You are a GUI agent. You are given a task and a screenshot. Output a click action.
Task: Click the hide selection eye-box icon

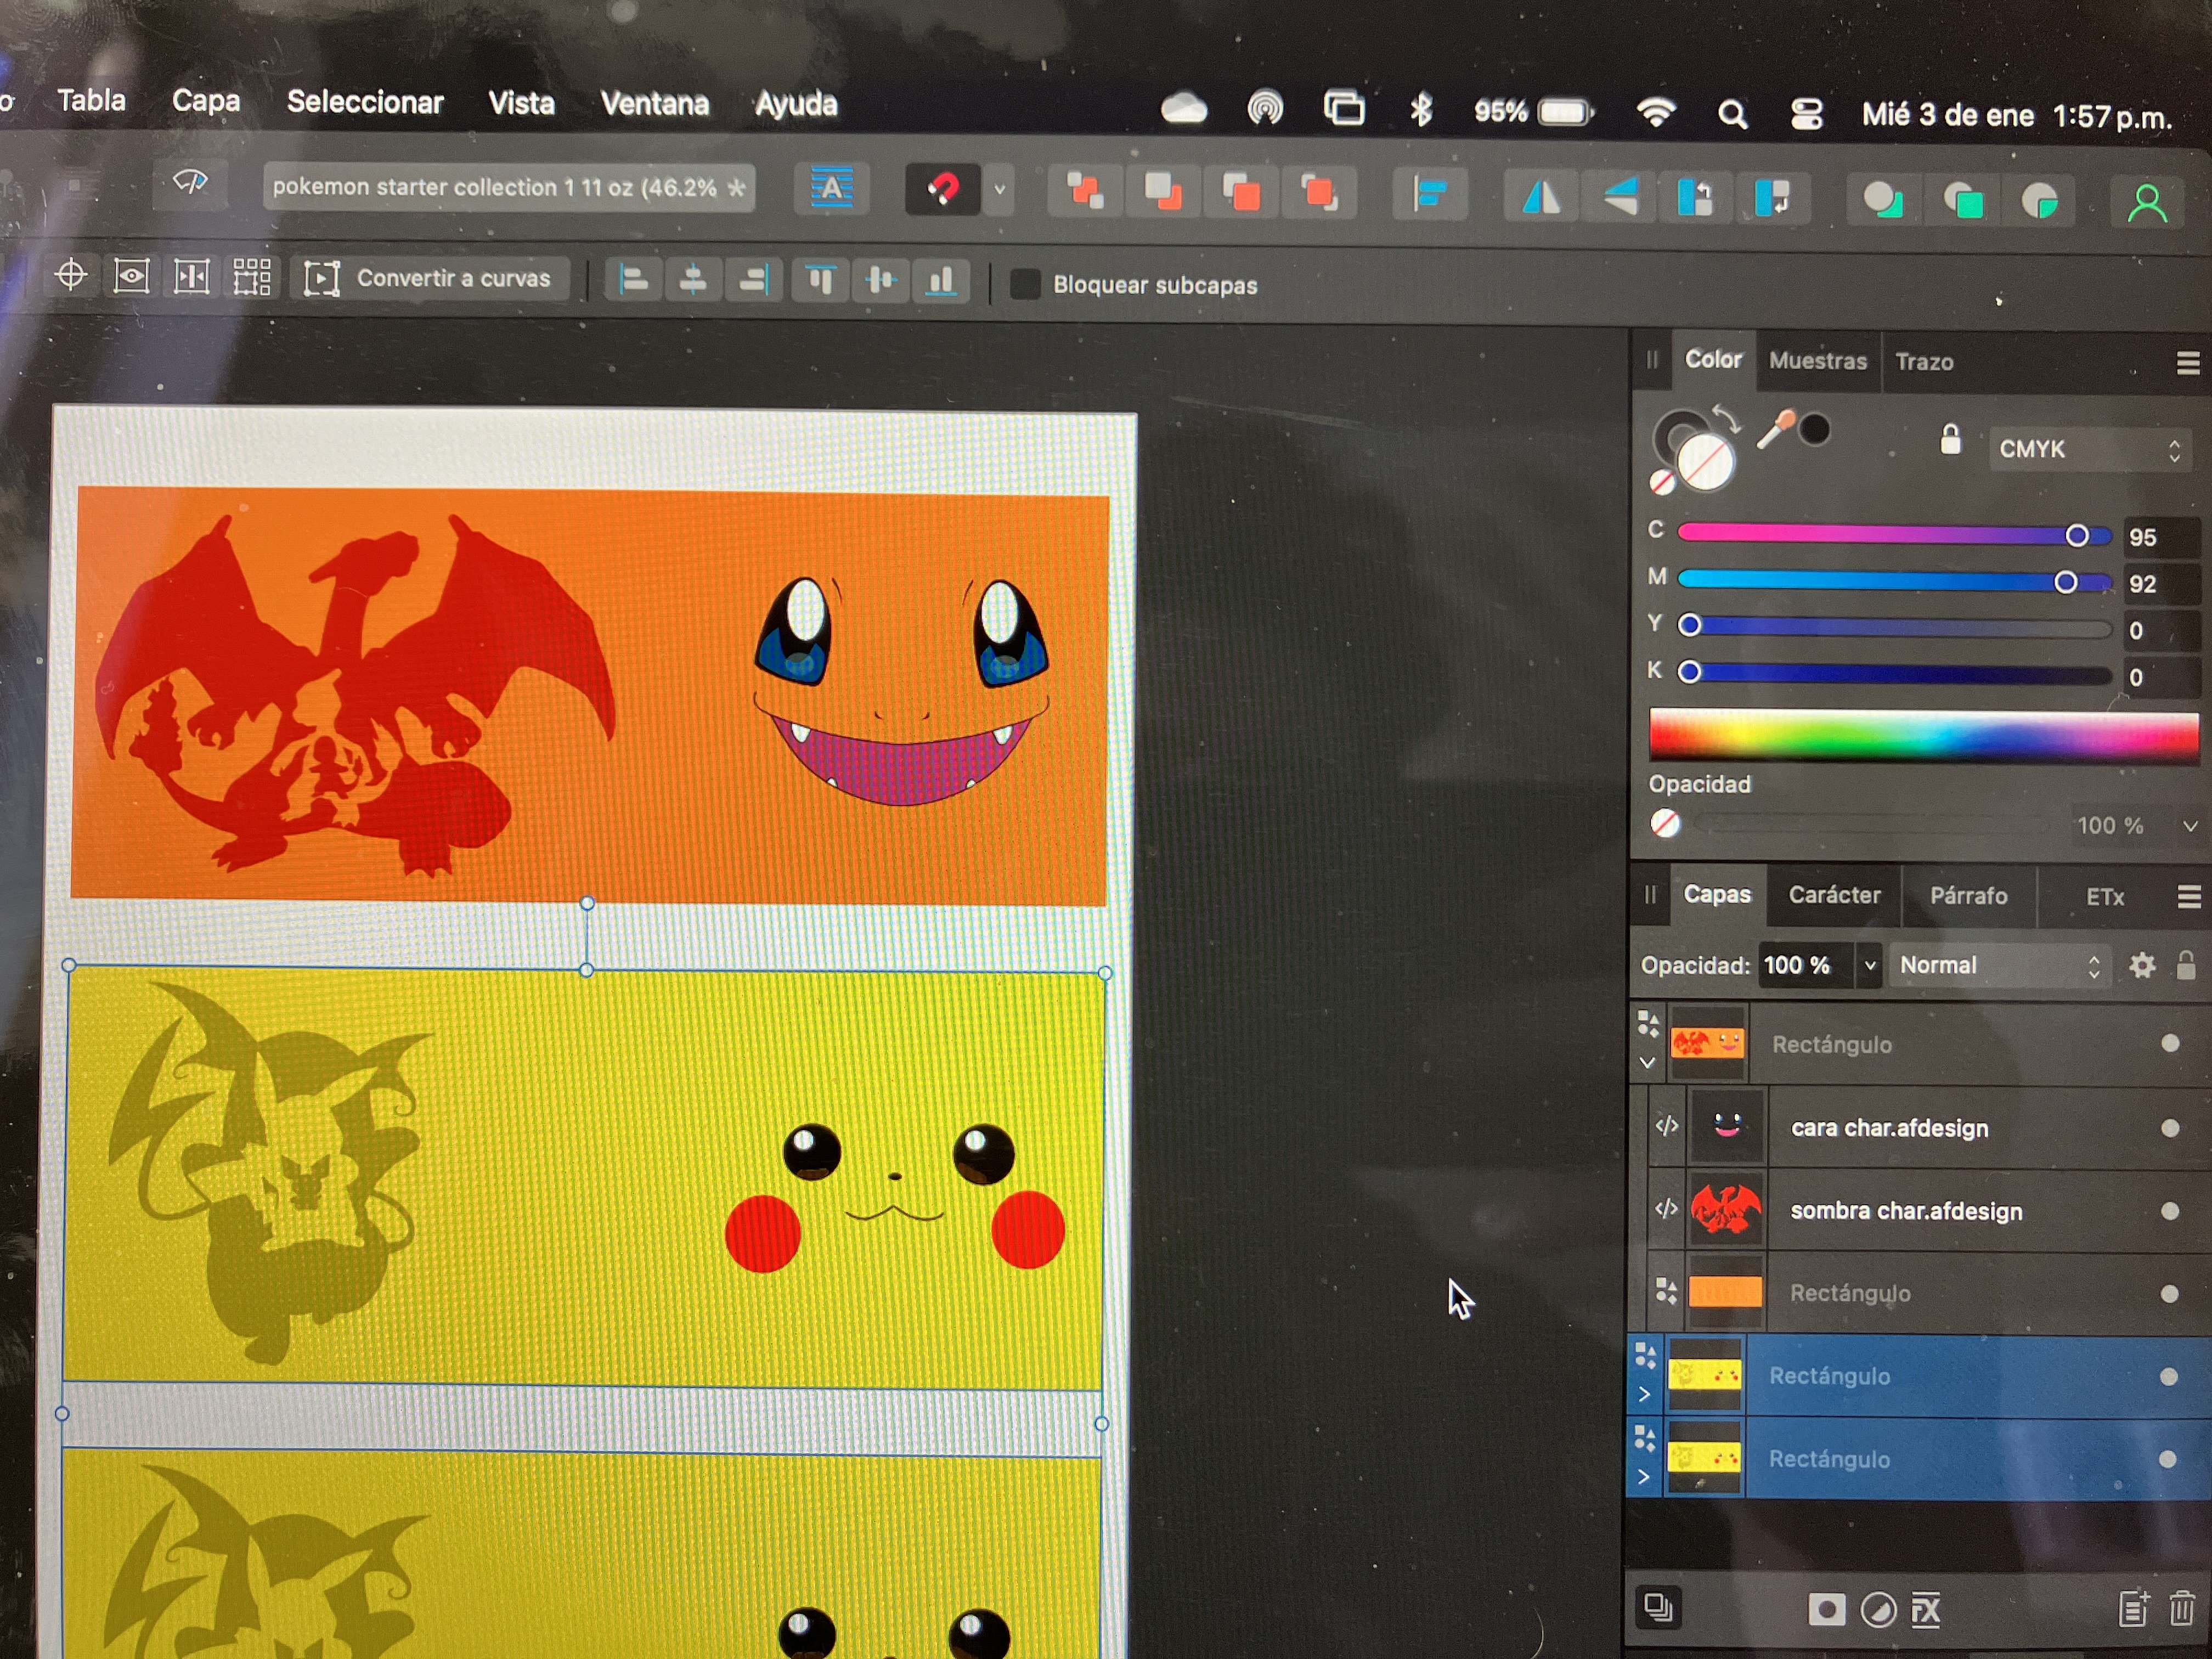point(131,275)
